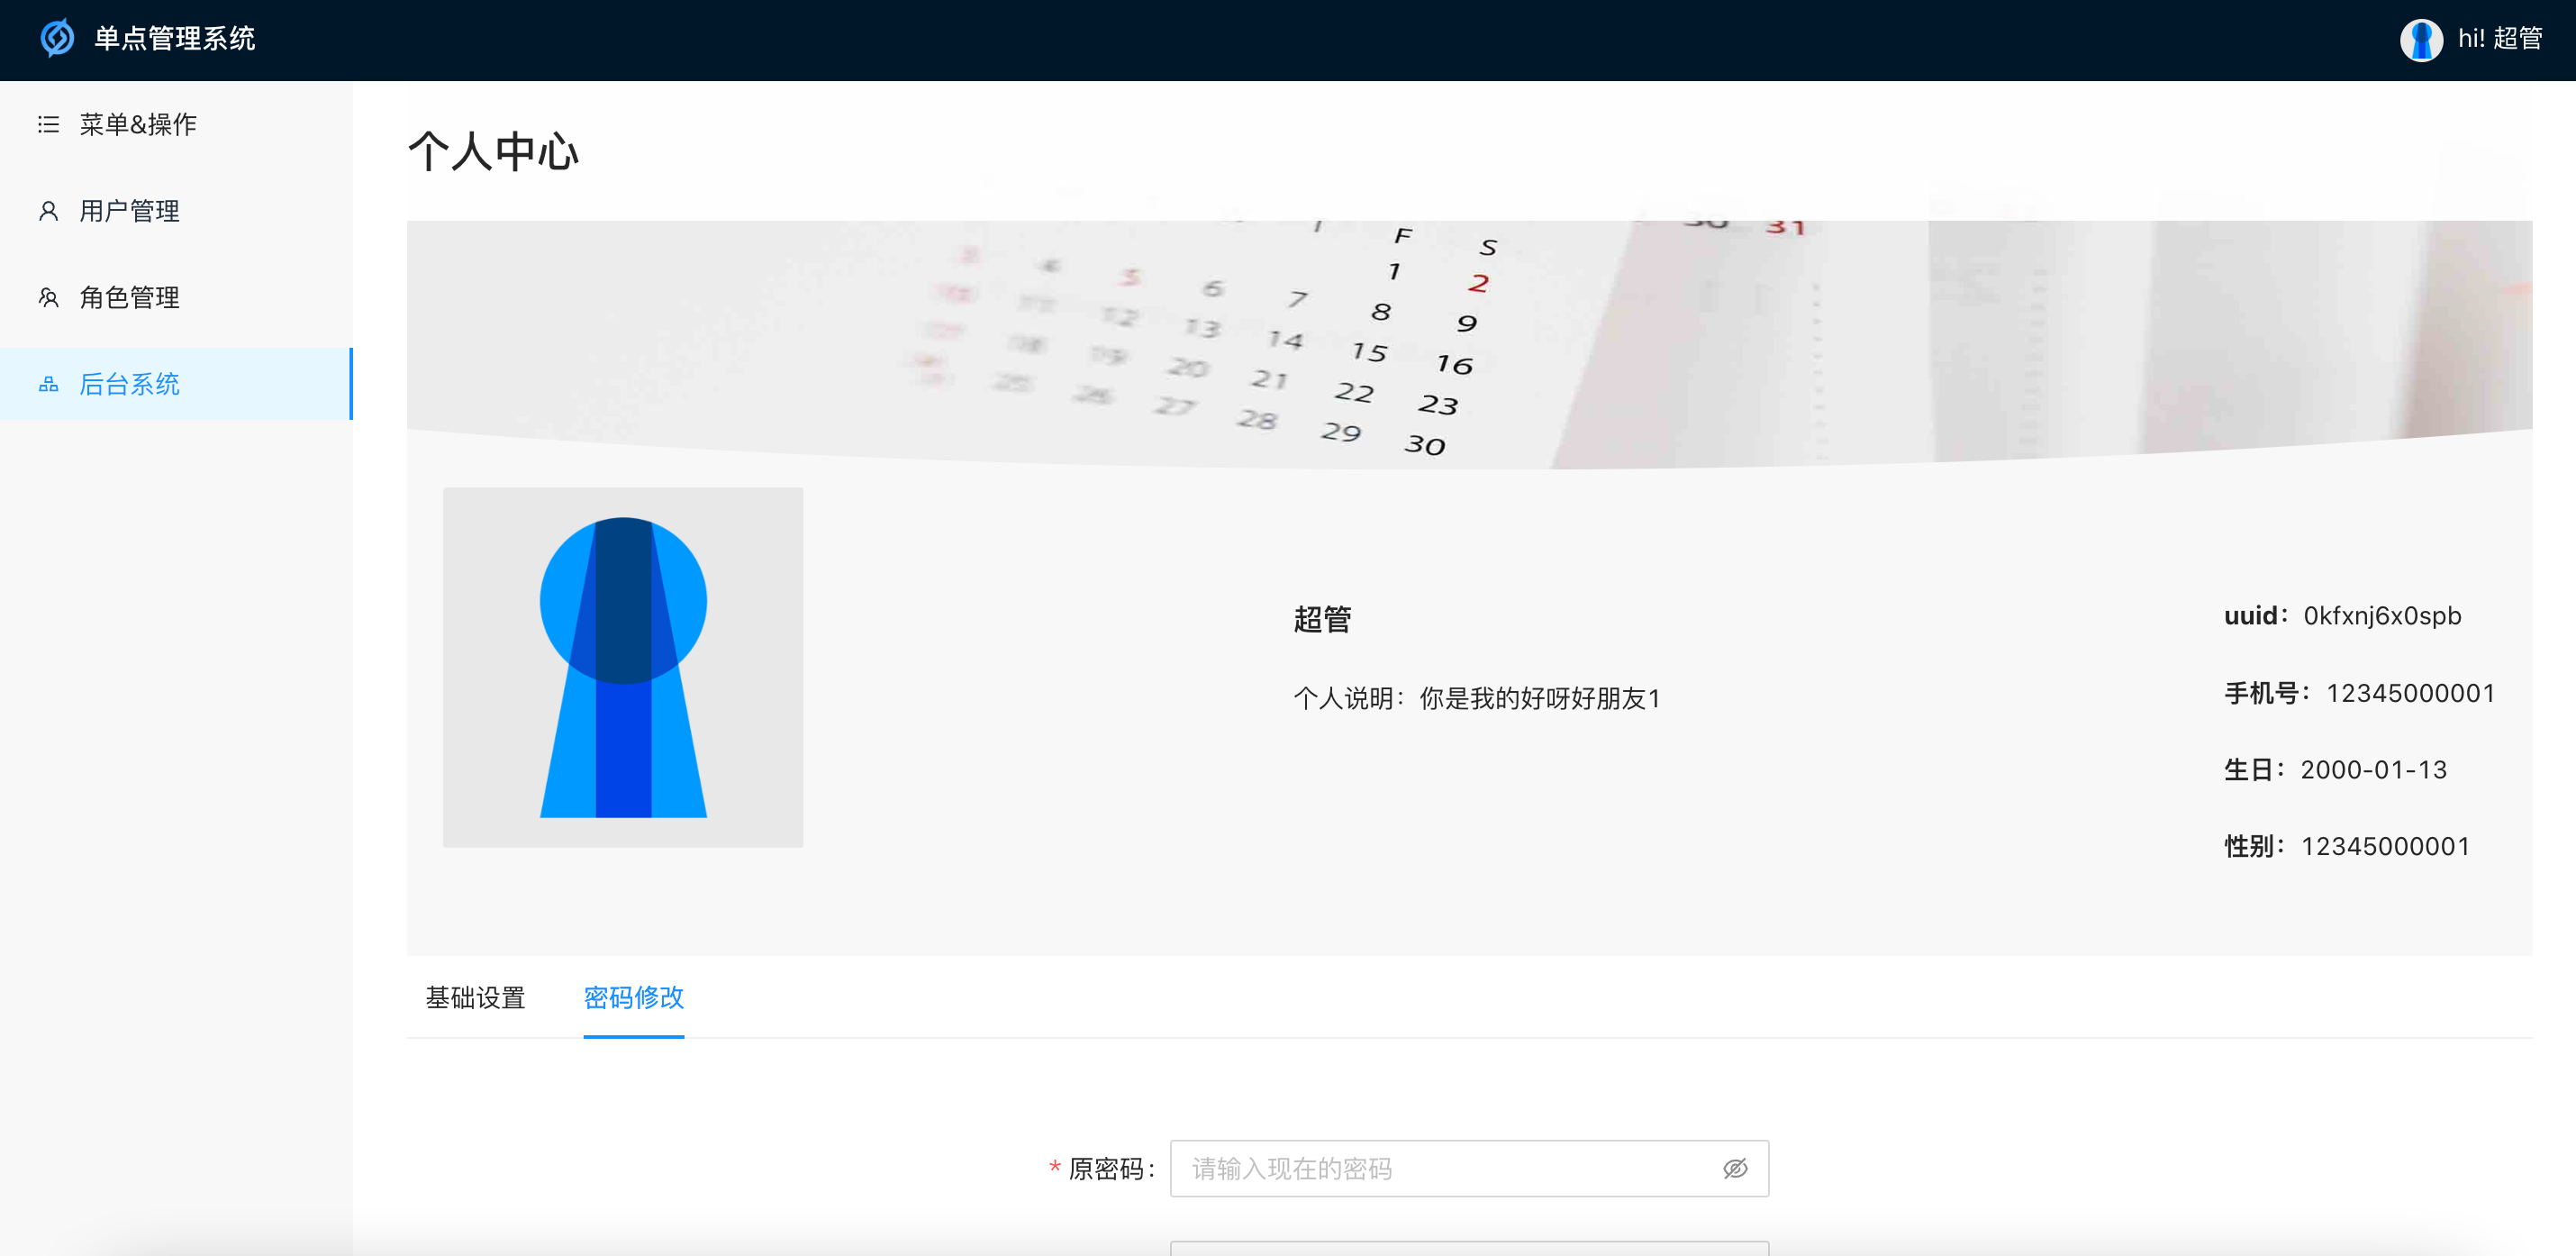Click the user icon beside 用户管理

coord(48,211)
